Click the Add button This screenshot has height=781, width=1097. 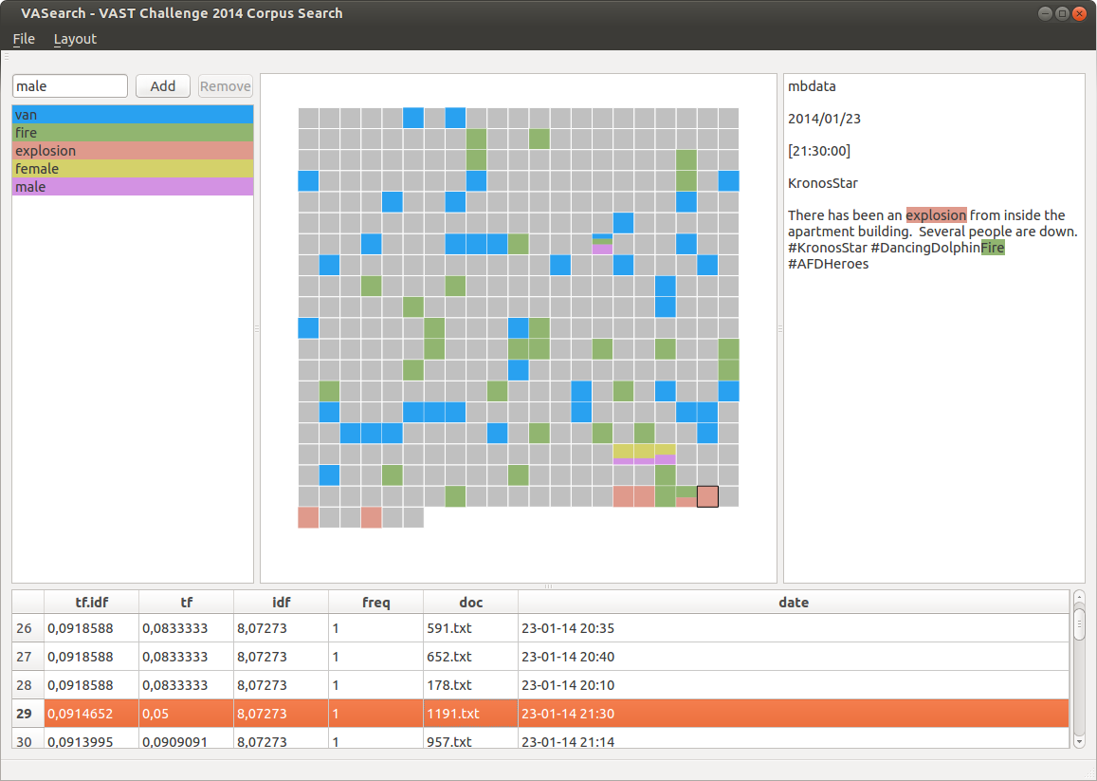[163, 86]
